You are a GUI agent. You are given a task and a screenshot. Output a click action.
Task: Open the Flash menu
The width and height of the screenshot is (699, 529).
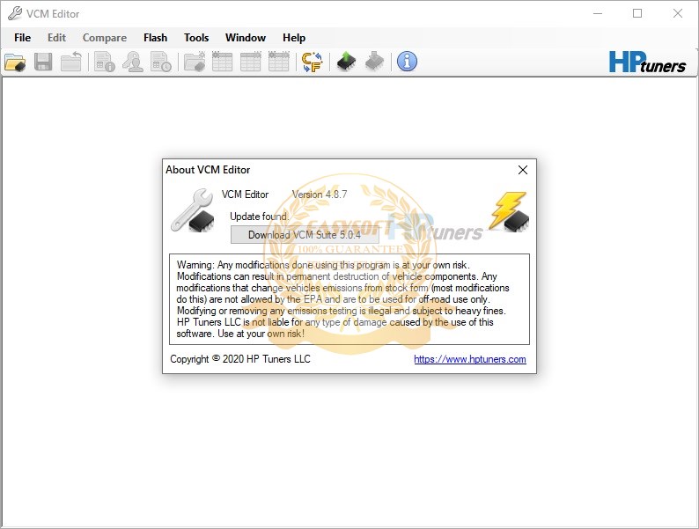click(x=155, y=38)
